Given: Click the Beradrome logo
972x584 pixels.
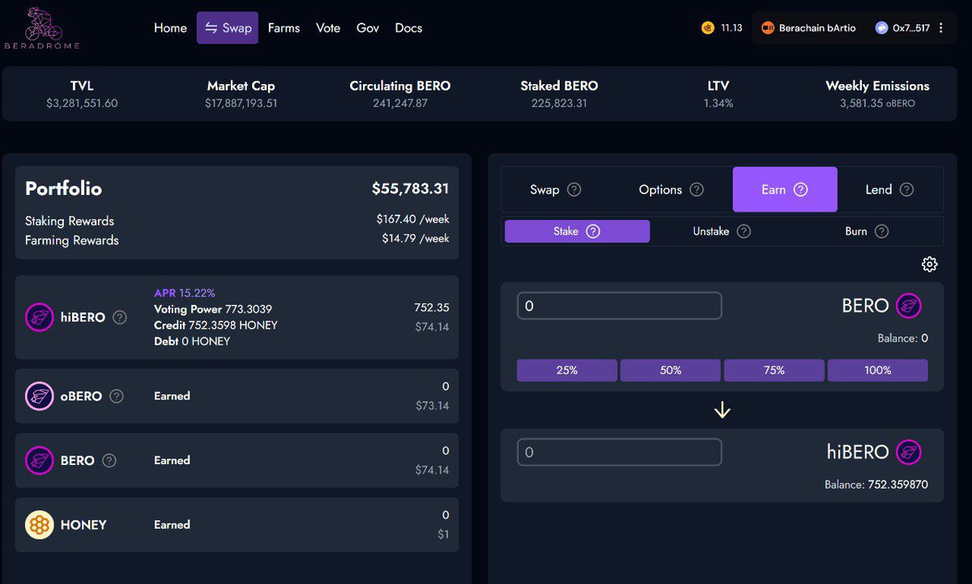Looking at the screenshot, I should [44, 28].
